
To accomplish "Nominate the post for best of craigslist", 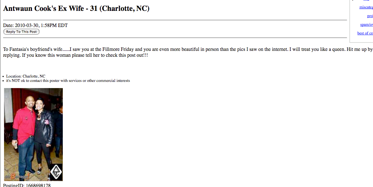I will [365, 33].
